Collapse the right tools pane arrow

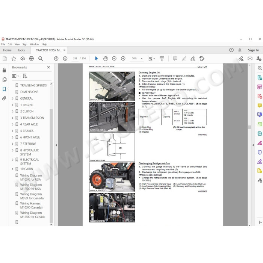(x=253, y=145)
